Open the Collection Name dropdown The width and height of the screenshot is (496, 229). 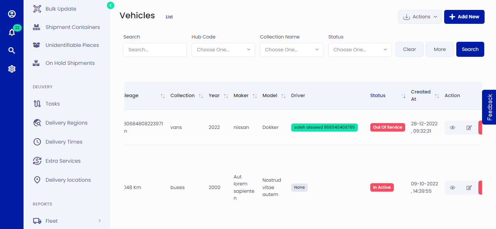[x=291, y=49]
